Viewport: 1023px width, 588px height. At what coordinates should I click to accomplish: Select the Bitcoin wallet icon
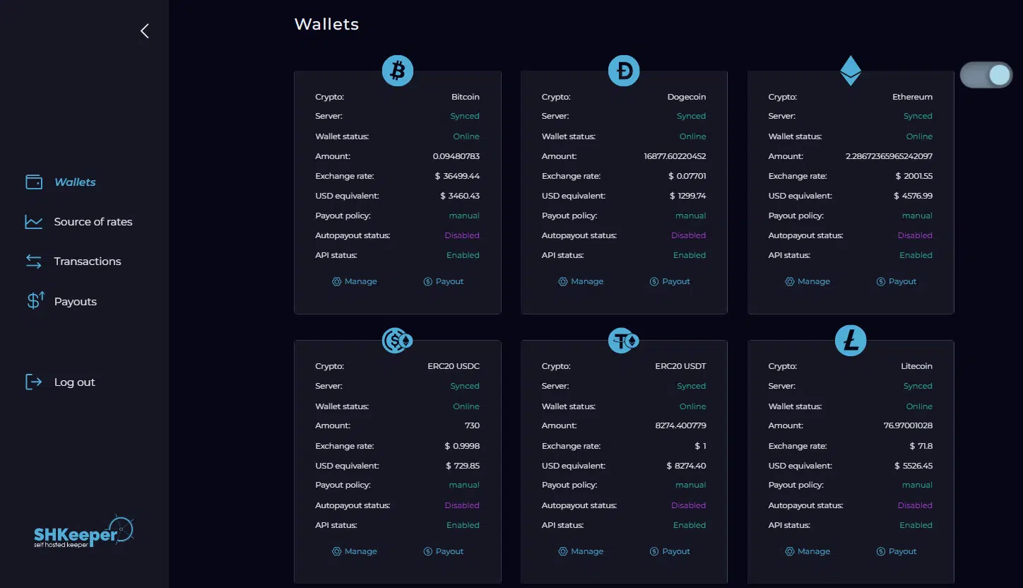(397, 70)
